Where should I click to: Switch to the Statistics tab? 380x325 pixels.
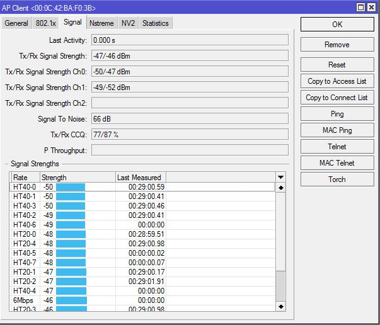click(155, 23)
